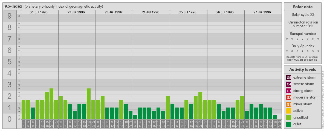This screenshot has height=131, width=324.
Task: Click the Kp scale number 7
Action: [x=10, y=39]
